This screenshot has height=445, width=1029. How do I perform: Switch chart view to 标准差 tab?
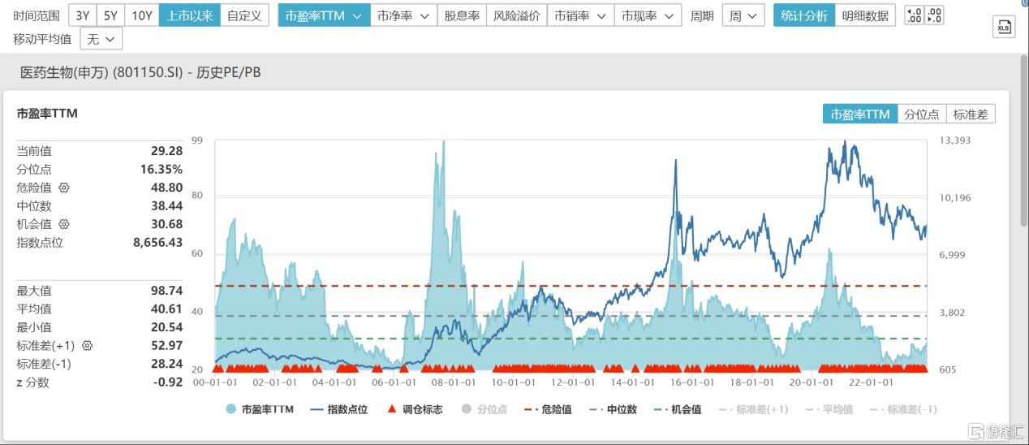970,114
